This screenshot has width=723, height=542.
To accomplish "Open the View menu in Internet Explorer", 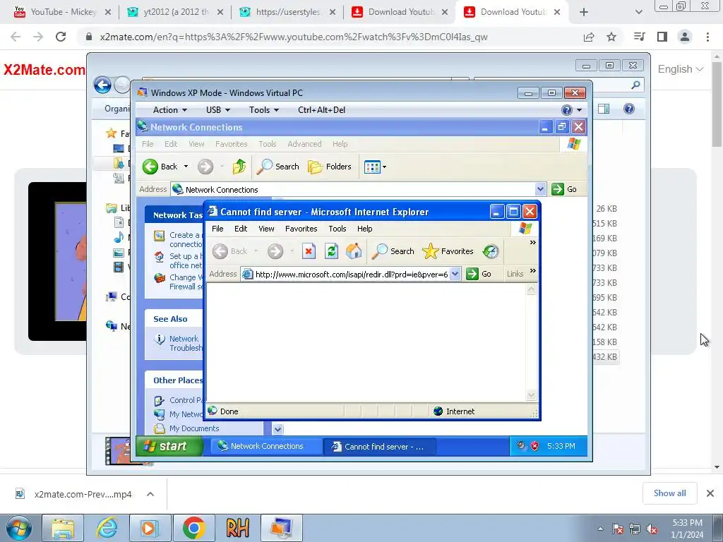I will (x=266, y=229).
